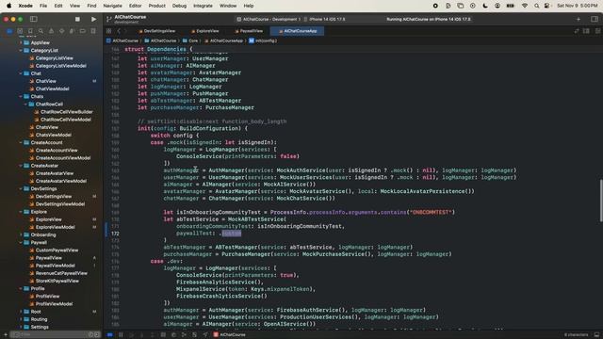Expand the Routing folder
603x339 pixels.
21,319
